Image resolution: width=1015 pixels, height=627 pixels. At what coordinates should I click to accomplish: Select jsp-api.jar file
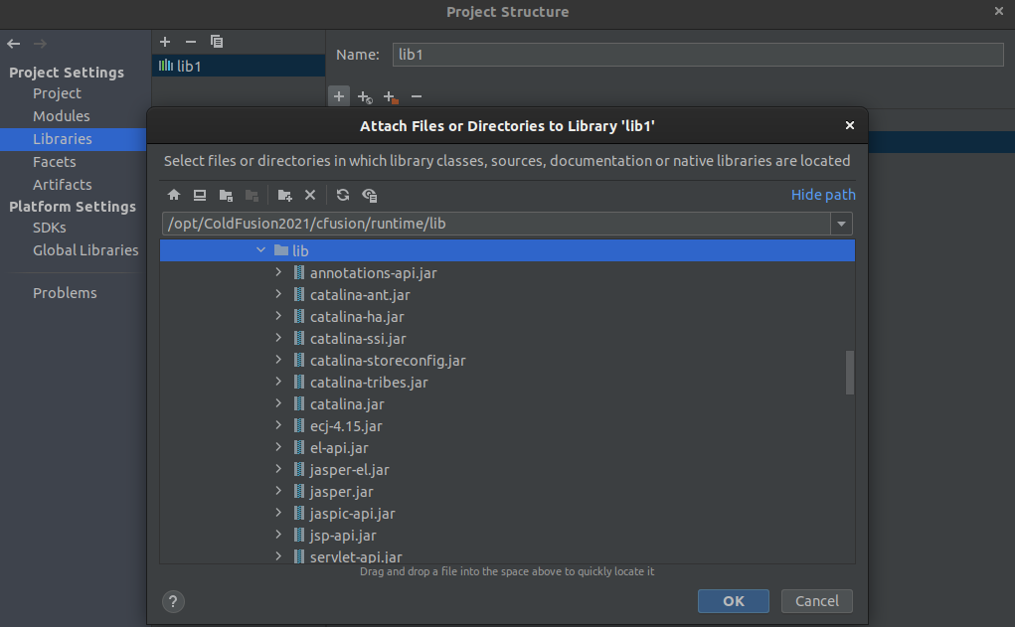click(x=343, y=536)
